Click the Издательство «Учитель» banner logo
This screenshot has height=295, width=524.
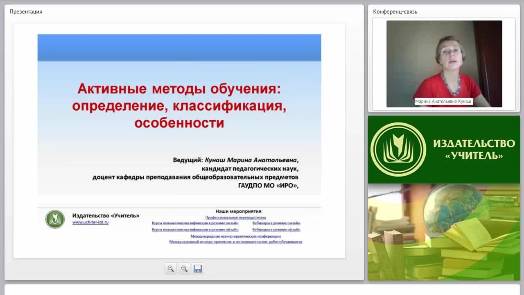[x=444, y=150]
